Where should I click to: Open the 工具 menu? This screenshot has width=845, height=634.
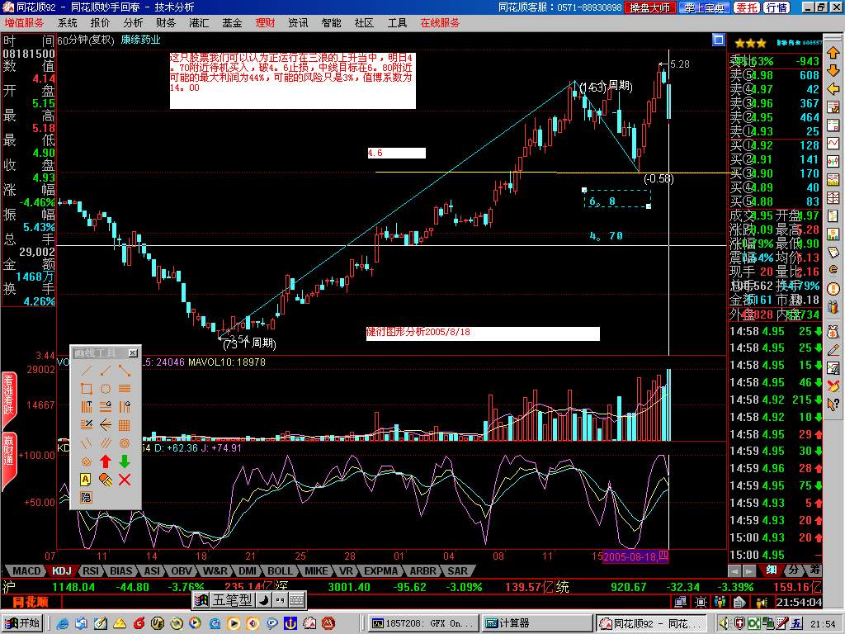click(397, 23)
